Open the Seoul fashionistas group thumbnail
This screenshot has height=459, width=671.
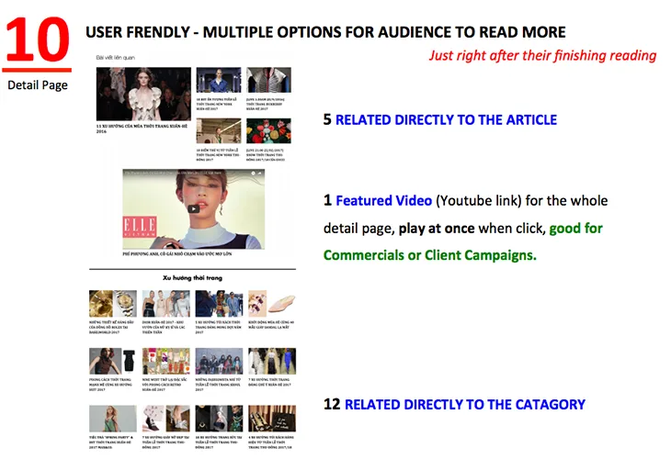pos(219,361)
